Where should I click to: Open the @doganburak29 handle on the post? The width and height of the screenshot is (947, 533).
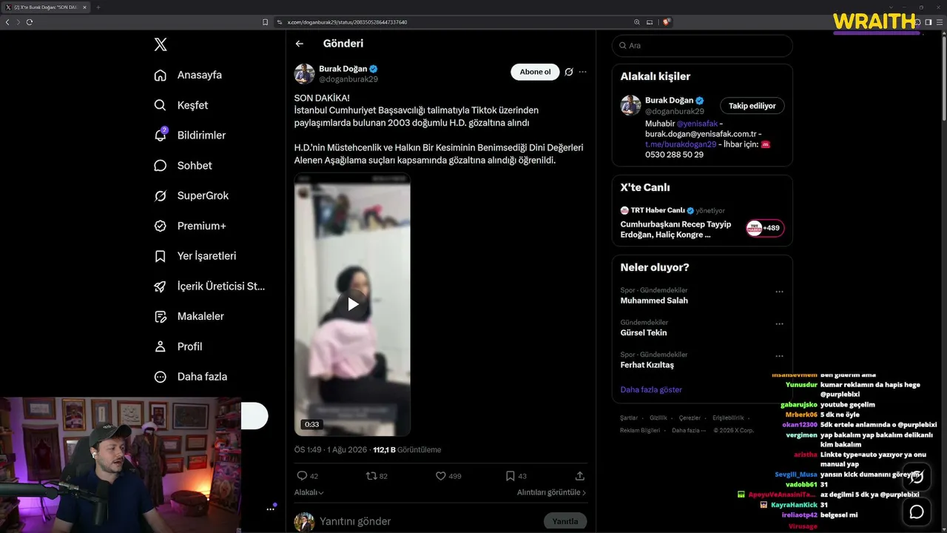coord(348,79)
